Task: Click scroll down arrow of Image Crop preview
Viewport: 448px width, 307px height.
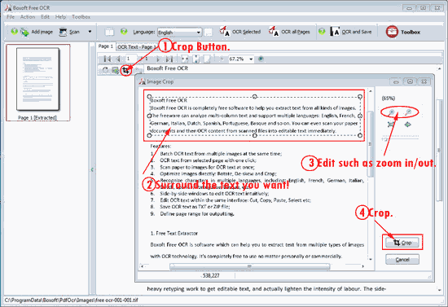Action: (x=371, y=259)
